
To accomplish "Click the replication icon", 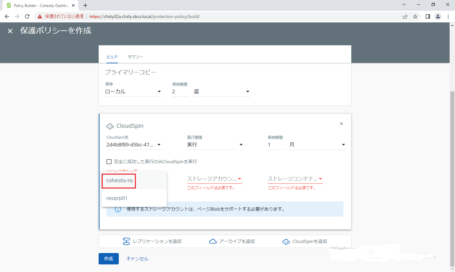I will click(126, 241).
